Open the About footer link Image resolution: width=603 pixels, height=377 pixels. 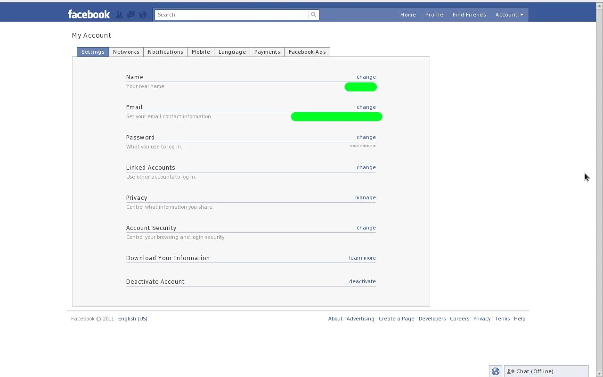click(x=335, y=319)
